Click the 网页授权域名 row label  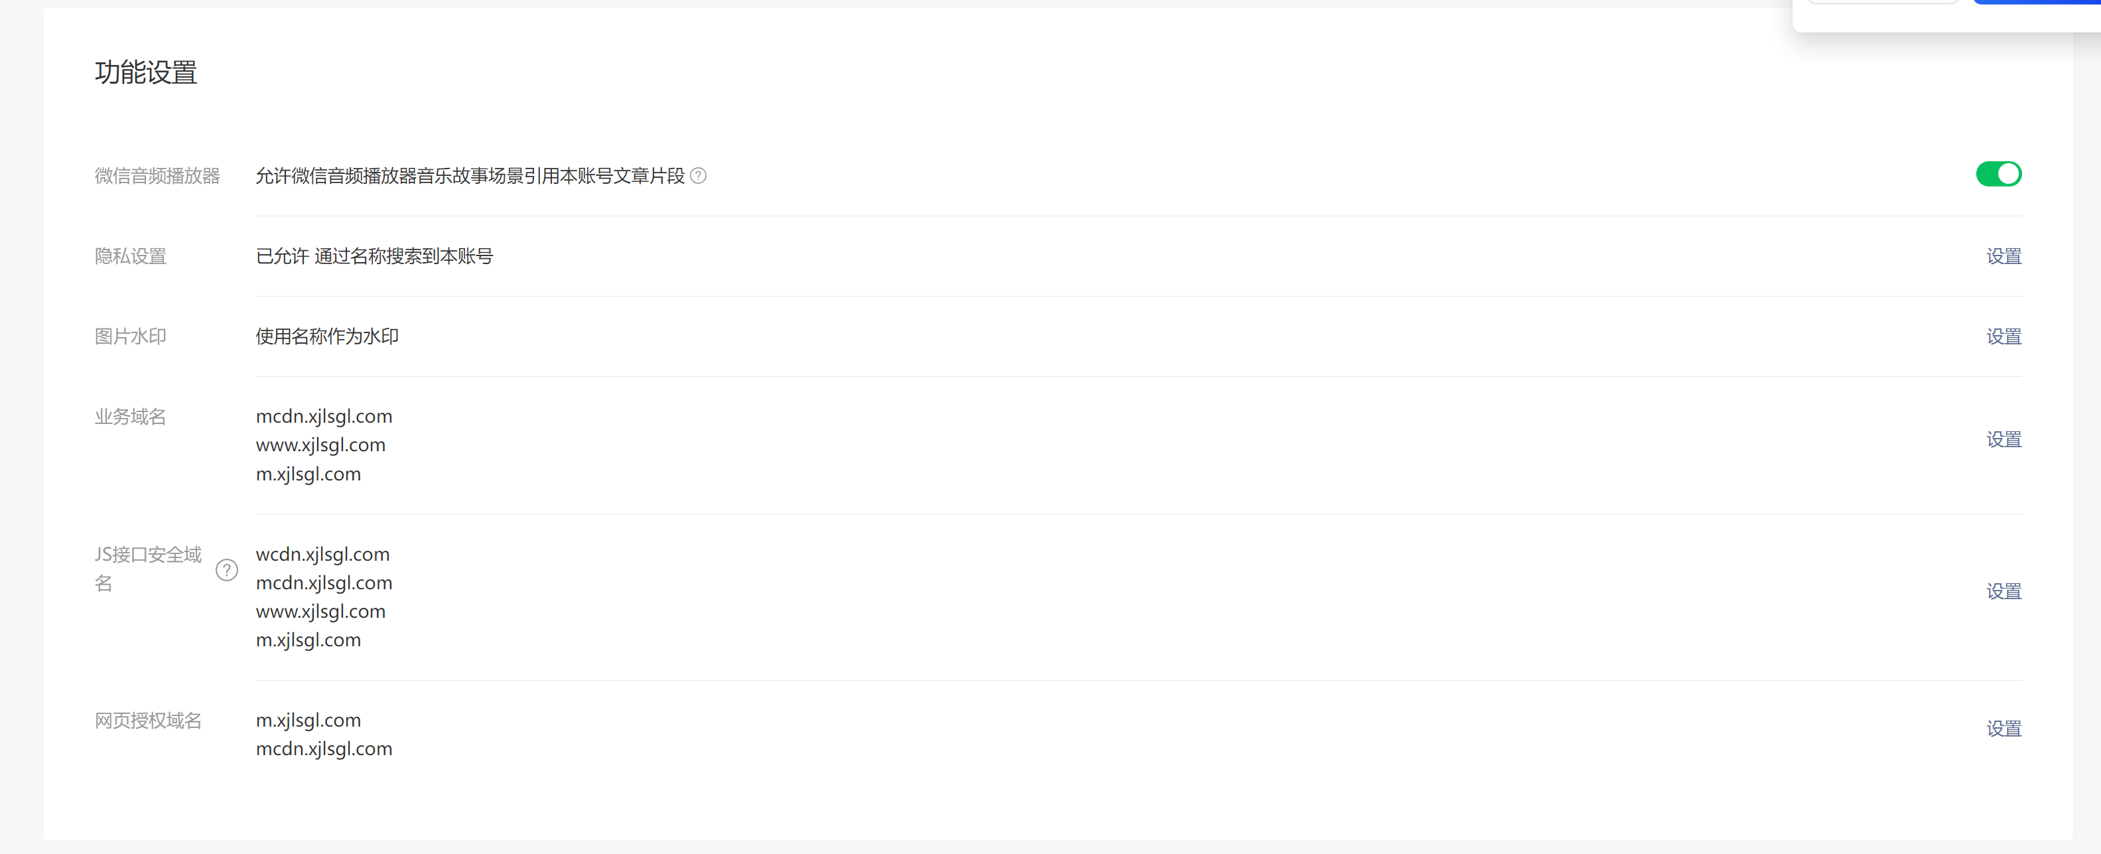[148, 720]
